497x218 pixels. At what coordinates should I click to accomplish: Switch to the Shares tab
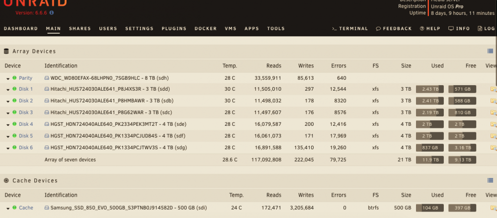(x=80, y=28)
